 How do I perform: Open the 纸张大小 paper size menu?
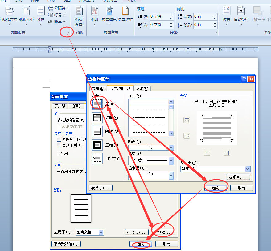click(x=26, y=16)
